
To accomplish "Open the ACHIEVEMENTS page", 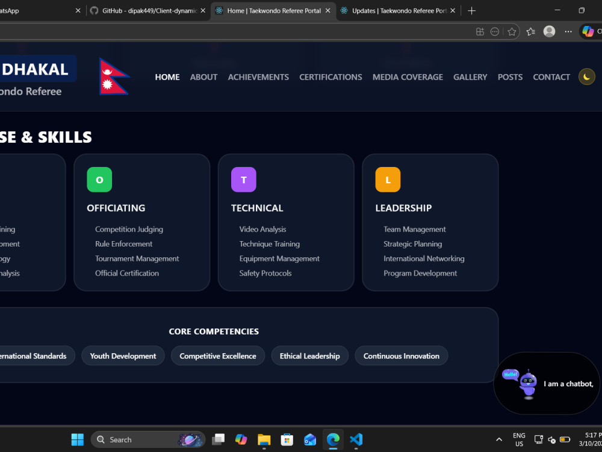I will tap(258, 77).
